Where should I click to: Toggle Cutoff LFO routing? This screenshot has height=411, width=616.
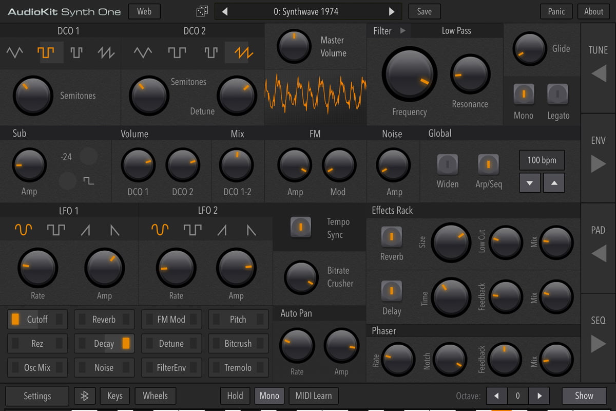coord(37,319)
